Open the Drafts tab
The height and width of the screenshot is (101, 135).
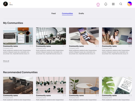tap(81, 13)
